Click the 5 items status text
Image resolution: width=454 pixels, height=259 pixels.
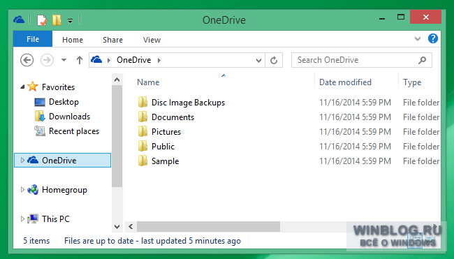[x=36, y=241]
